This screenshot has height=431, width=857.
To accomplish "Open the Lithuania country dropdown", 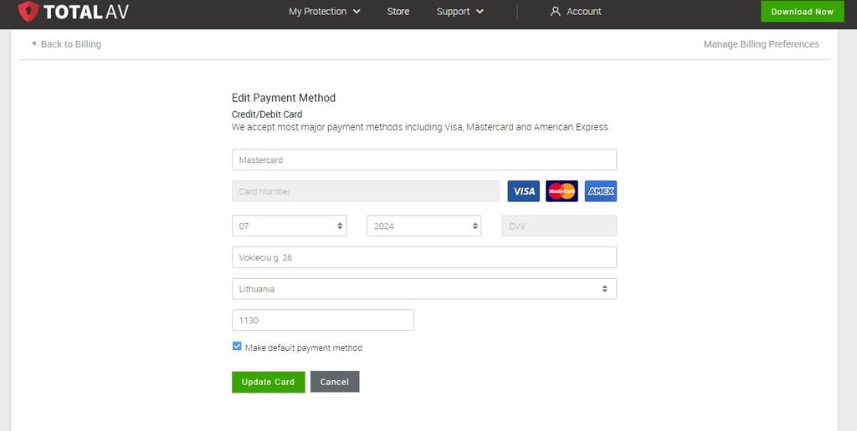I will 424,289.
